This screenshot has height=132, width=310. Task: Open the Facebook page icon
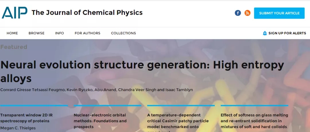[238, 13]
